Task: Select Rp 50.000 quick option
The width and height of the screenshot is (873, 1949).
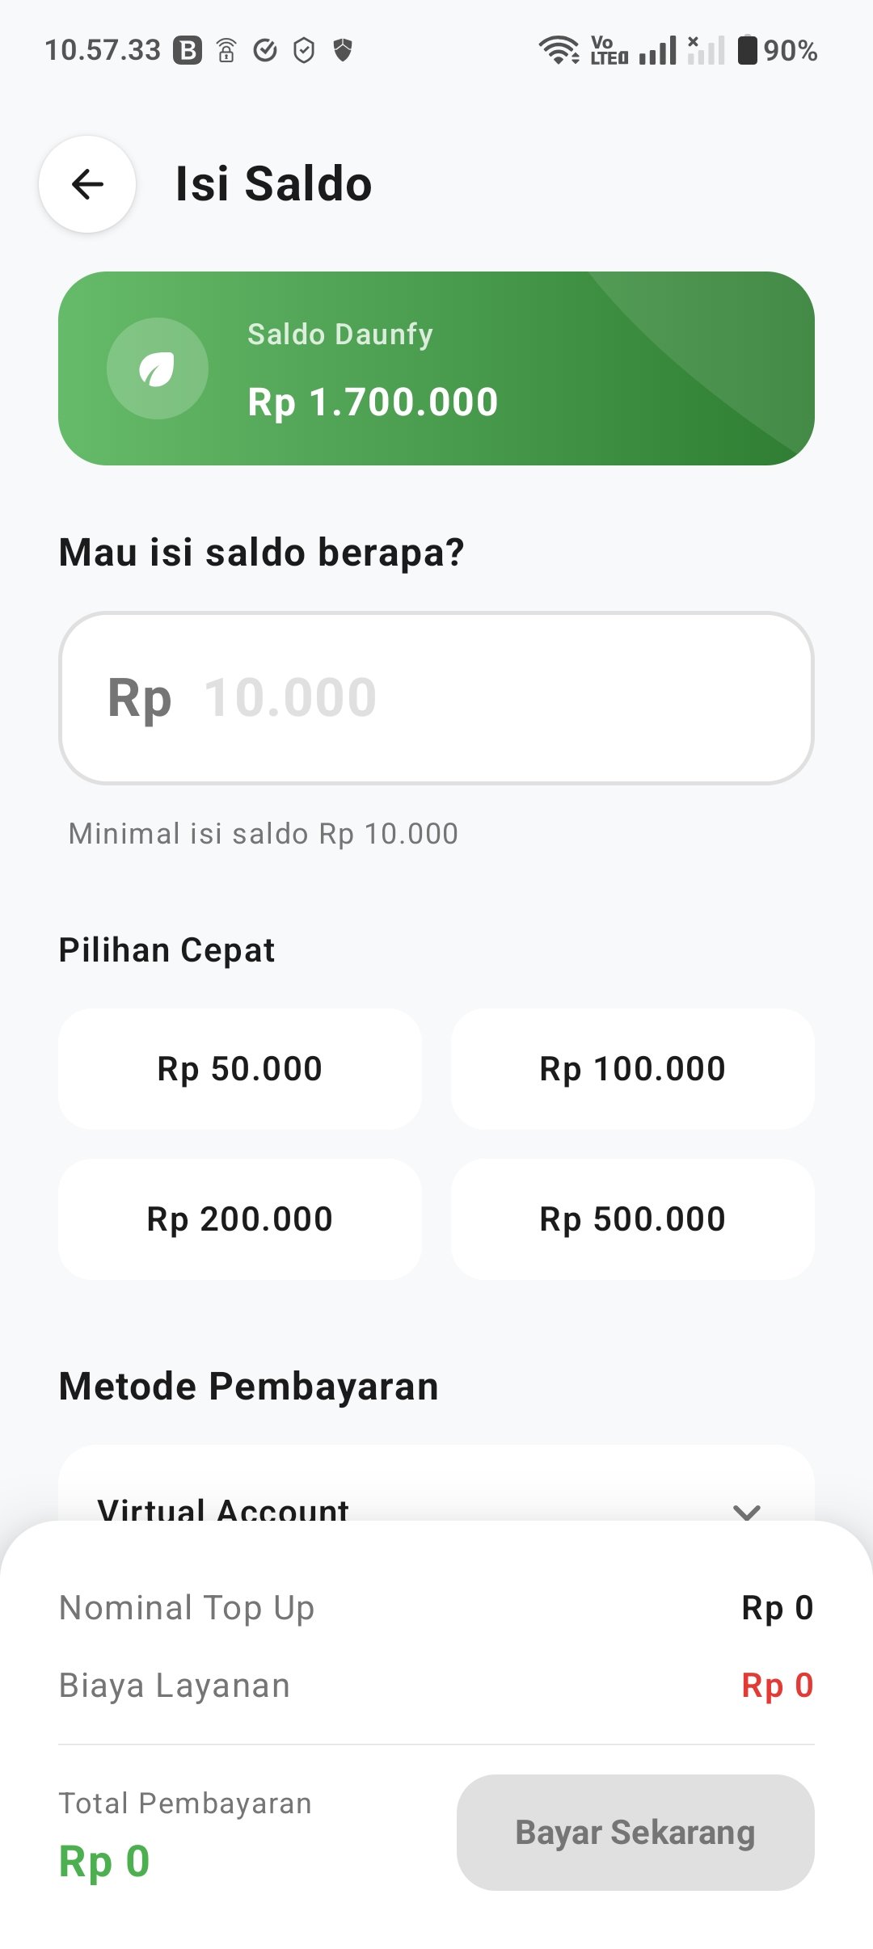Action: (240, 1069)
